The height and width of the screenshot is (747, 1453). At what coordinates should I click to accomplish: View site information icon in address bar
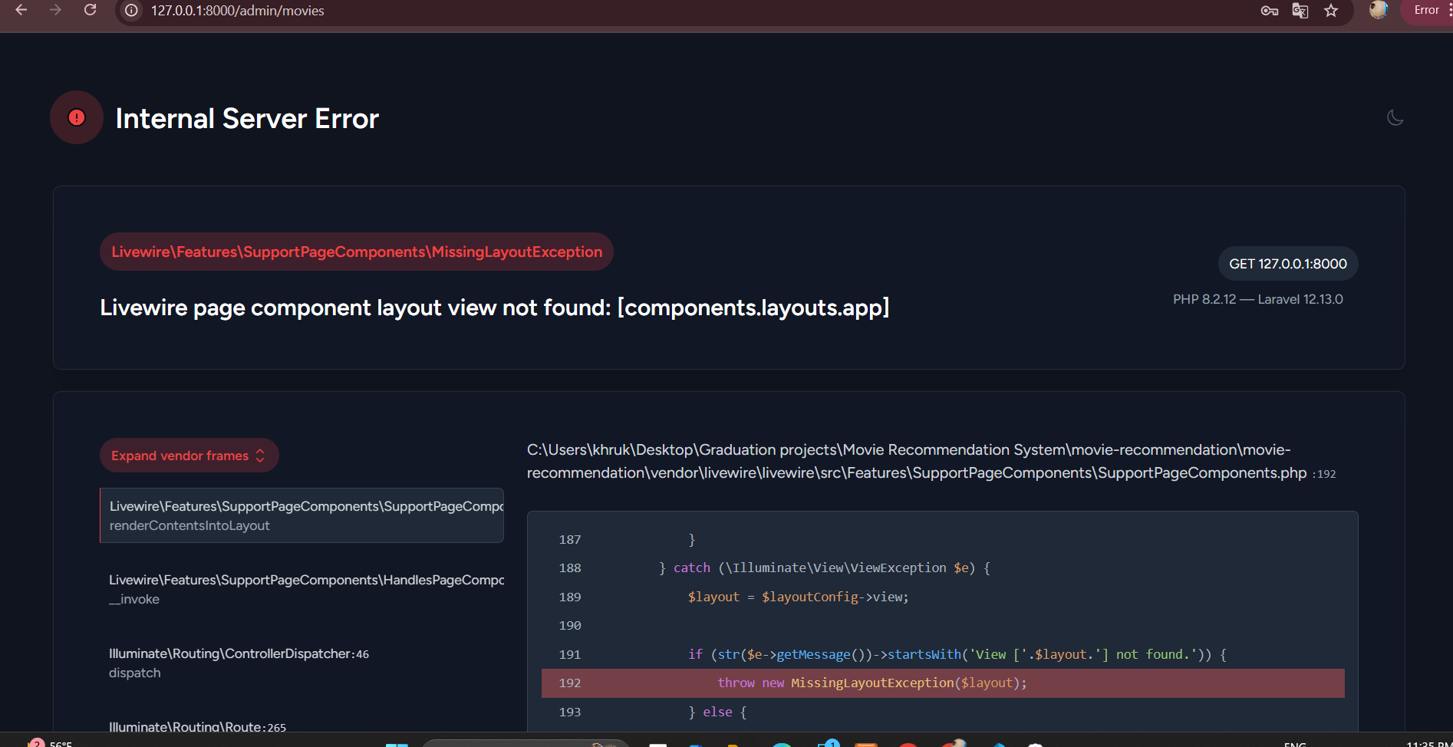coord(132,11)
